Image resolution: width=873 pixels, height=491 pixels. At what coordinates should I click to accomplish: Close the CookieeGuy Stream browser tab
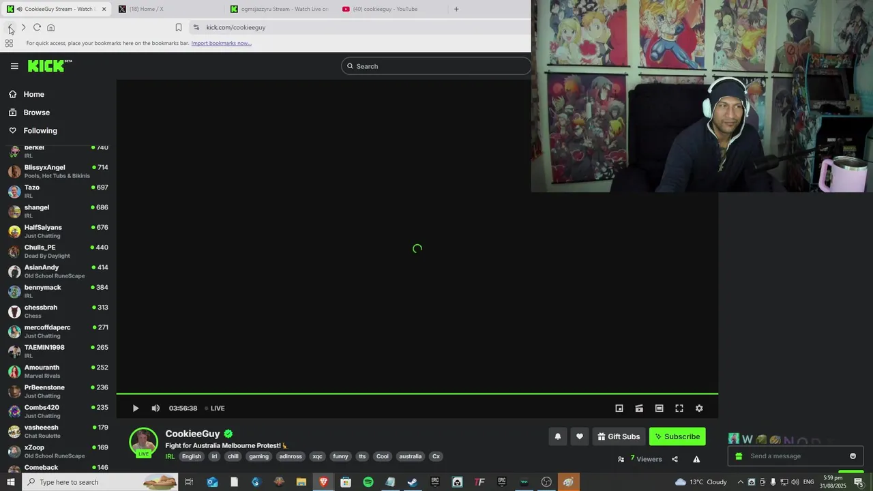pos(104,9)
